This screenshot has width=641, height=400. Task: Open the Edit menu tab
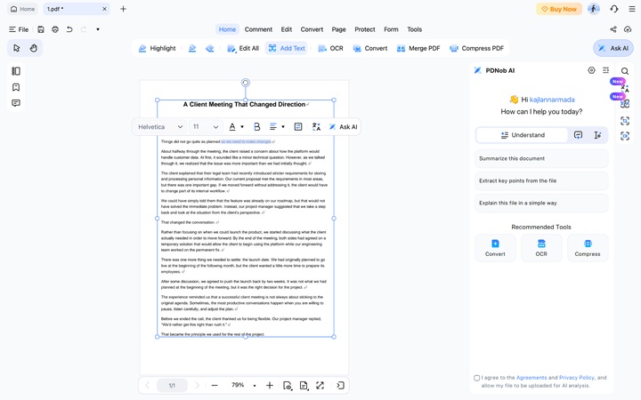coord(287,29)
